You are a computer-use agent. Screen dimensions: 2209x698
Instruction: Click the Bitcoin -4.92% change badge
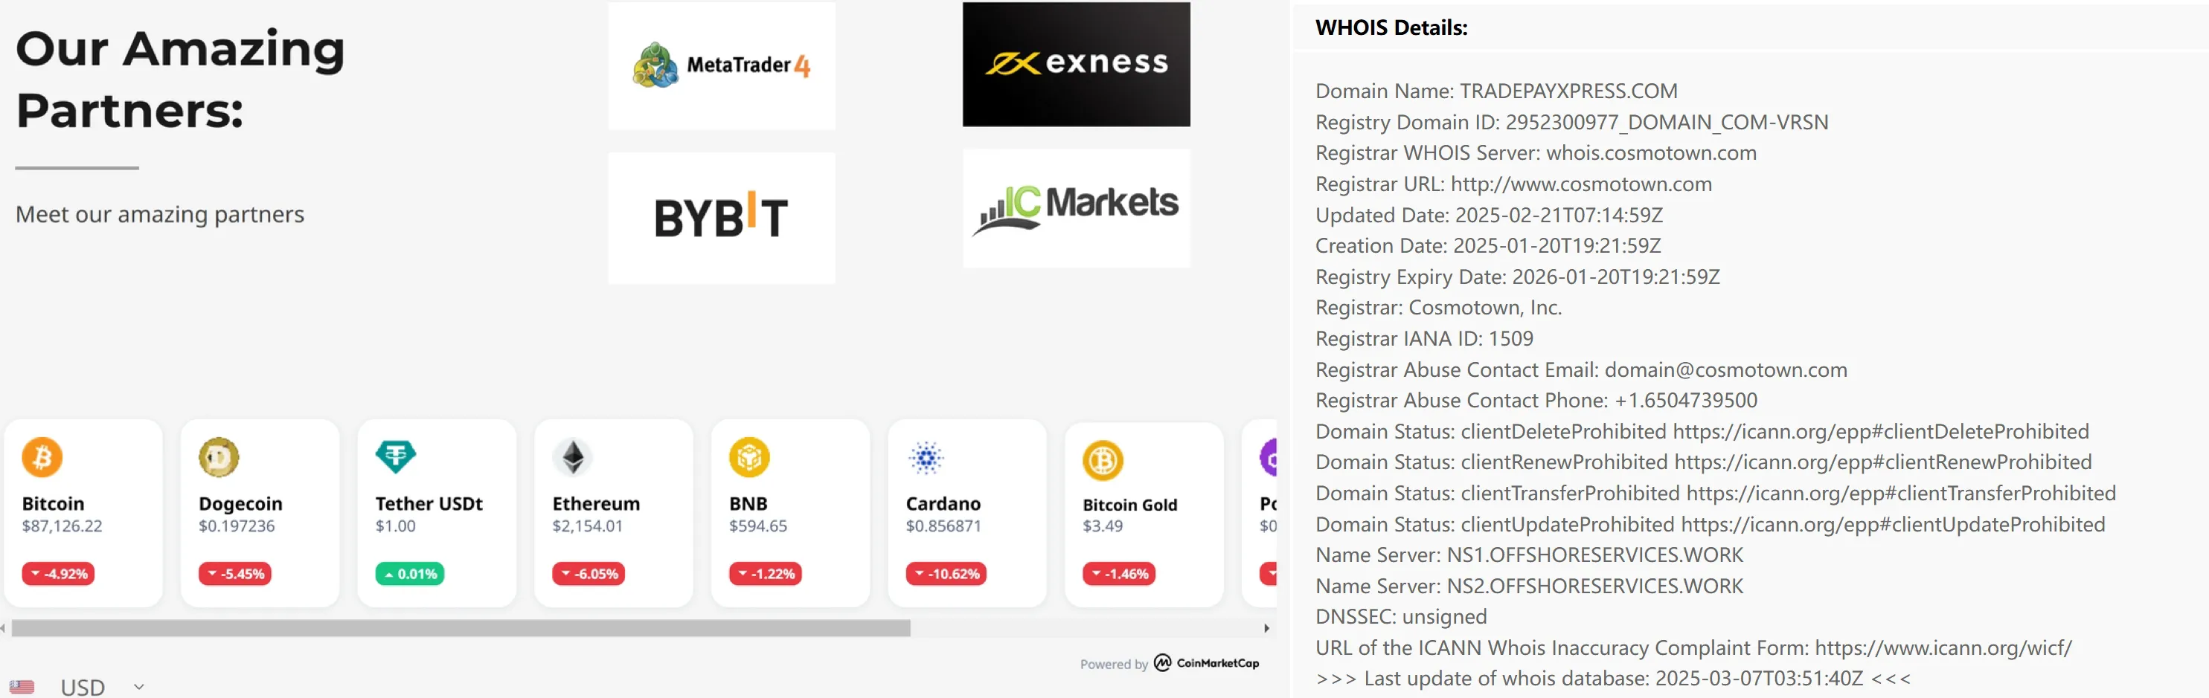(58, 574)
